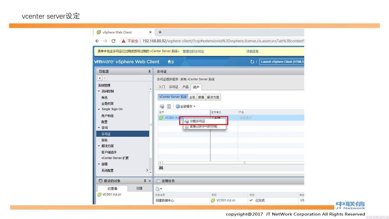
Task: Click the 使用情况 column header
Action: coord(224,112)
